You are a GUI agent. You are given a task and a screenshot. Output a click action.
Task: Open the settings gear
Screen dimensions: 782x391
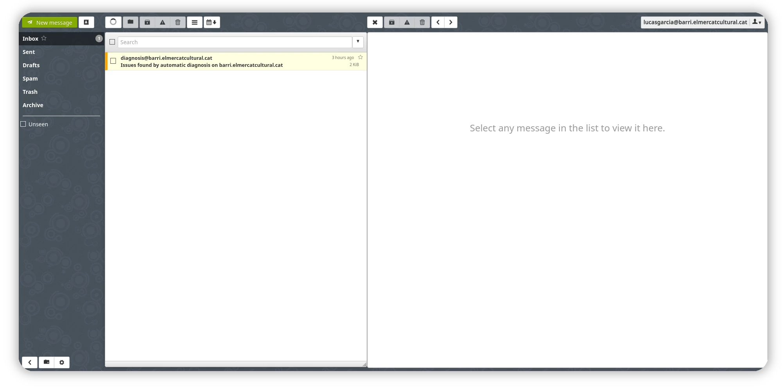pyautogui.click(x=62, y=362)
